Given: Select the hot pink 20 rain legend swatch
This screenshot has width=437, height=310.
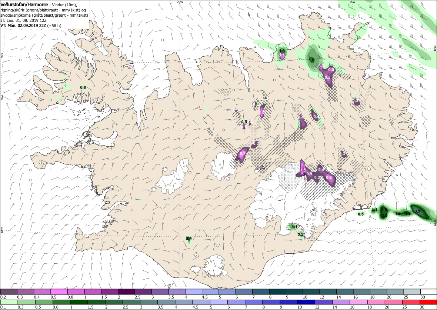Looking at the screenshot, I should click(393, 302).
